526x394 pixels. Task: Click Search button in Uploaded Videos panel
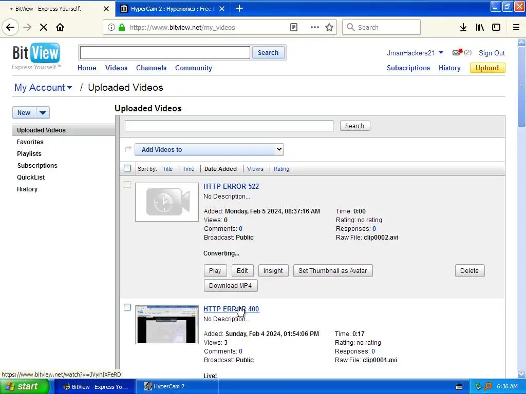pos(354,126)
